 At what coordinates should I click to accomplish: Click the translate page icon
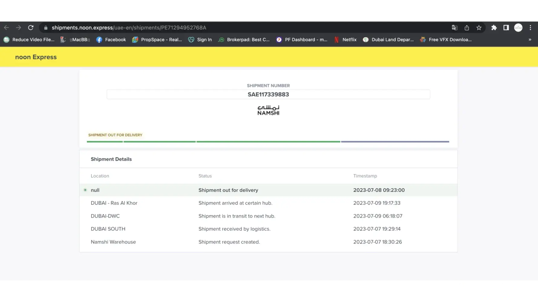[454, 27]
